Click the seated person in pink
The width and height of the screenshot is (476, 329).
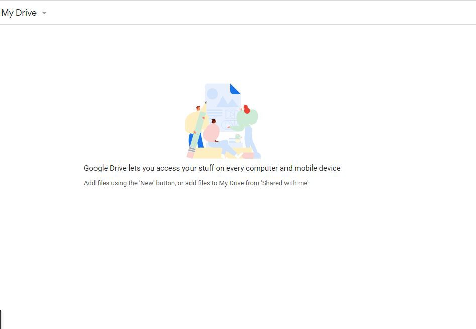(212, 132)
